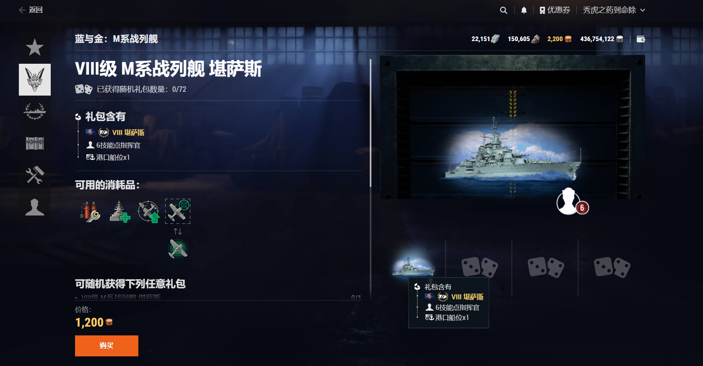
Task: Select the star featured sidebar tab
Action: pos(34,47)
